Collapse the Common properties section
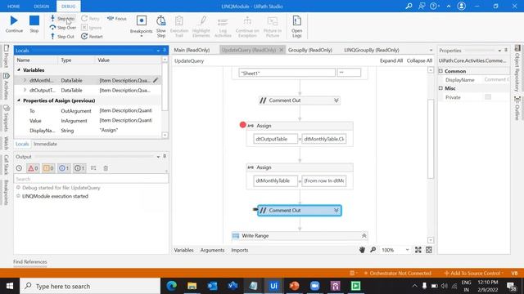 point(440,71)
